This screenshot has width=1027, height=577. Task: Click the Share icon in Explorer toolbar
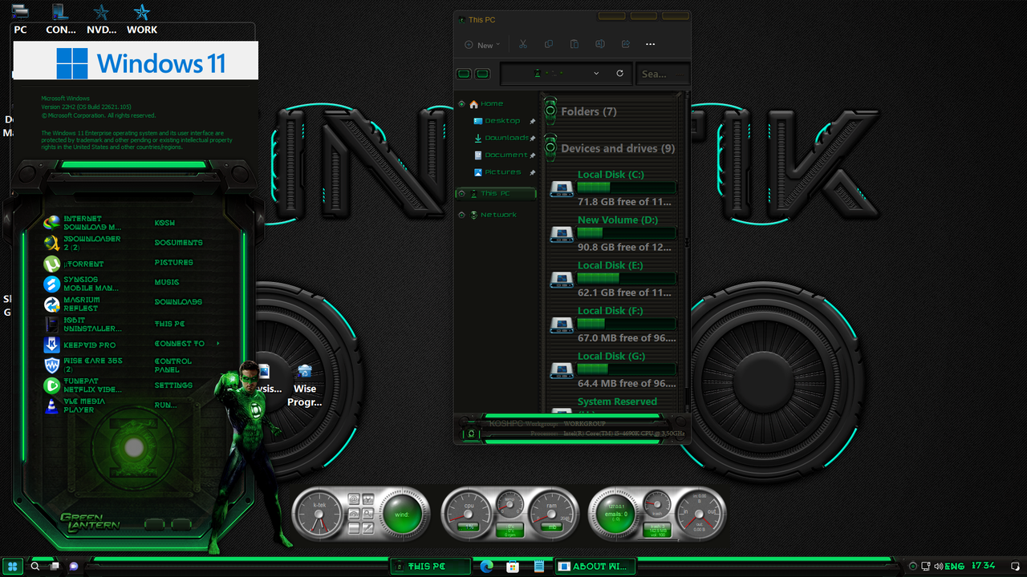point(625,45)
